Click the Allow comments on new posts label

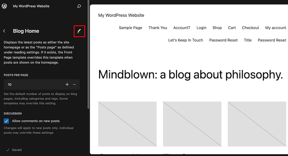click(x=36, y=121)
